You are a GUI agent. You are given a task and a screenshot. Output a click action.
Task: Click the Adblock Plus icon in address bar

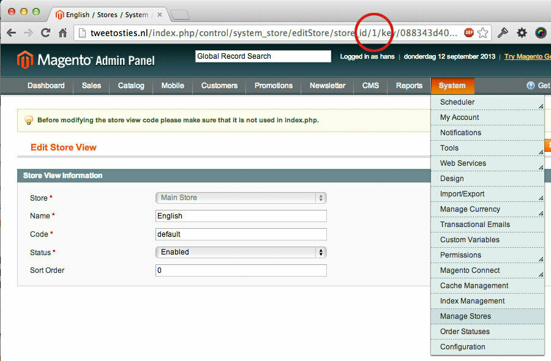coord(469,32)
